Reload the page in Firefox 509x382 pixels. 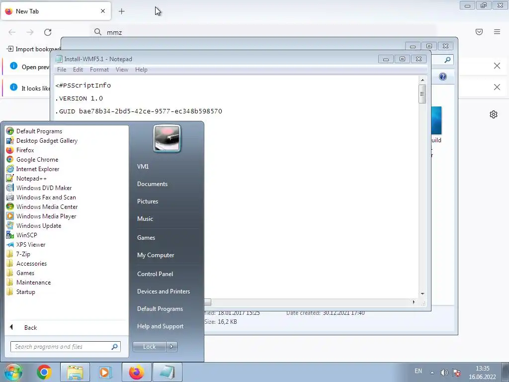tap(48, 32)
